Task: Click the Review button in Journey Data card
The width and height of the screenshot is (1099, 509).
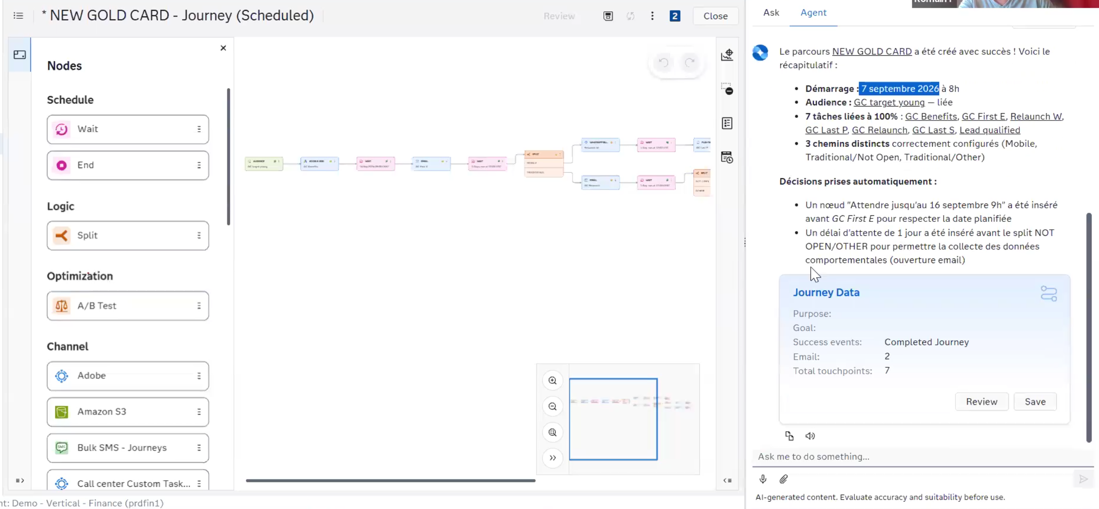Action: click(981, 402)
